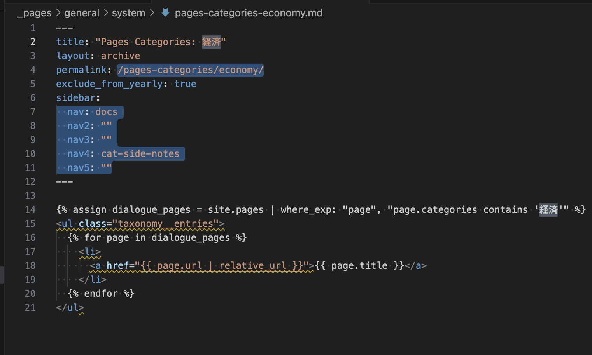Click the 'true' value on line 5

pos(185,84)
